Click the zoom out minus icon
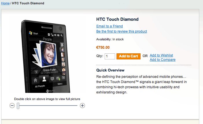The height and width of the screenshot is (124, 203). (12, 106)
